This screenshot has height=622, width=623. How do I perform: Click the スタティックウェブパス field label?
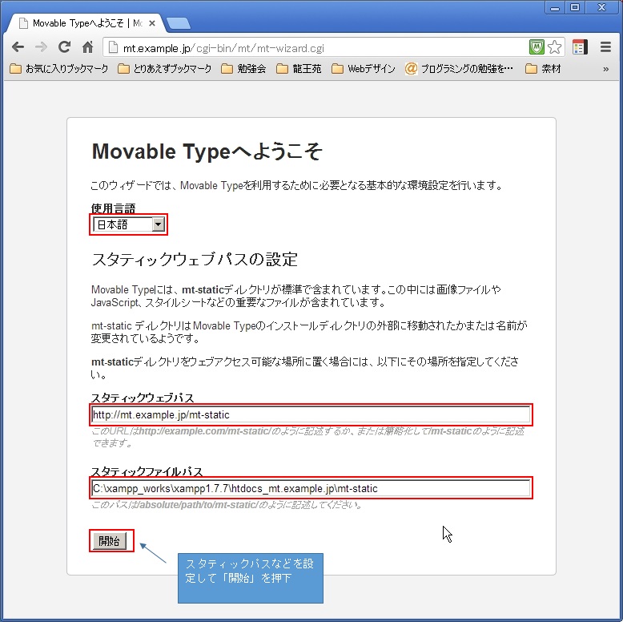(x=143, y=398)
